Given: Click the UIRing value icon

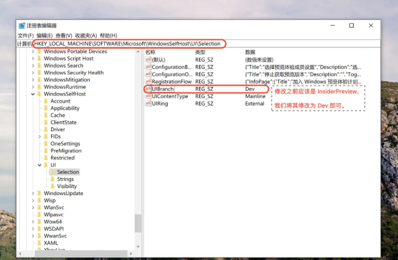Looking at the screenshot, I should click(148, 104).
